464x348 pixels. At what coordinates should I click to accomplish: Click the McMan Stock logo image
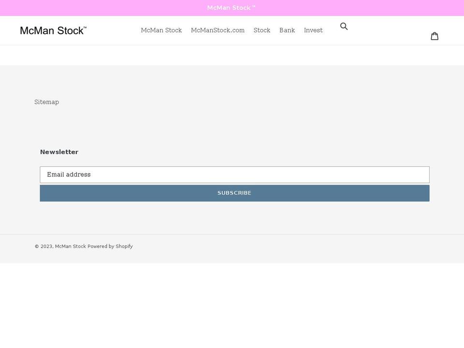53,30
